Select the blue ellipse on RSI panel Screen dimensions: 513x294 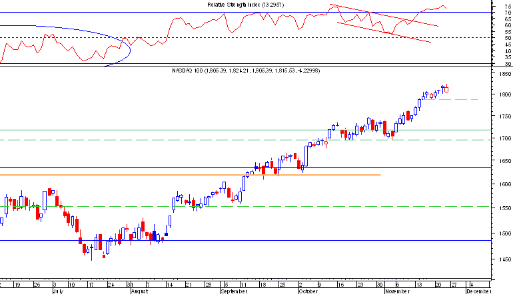point(130,49)
